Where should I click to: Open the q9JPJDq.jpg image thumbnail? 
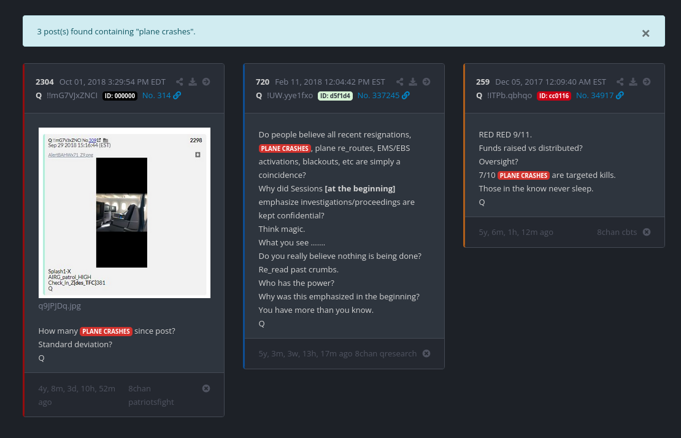pos(124,213)
